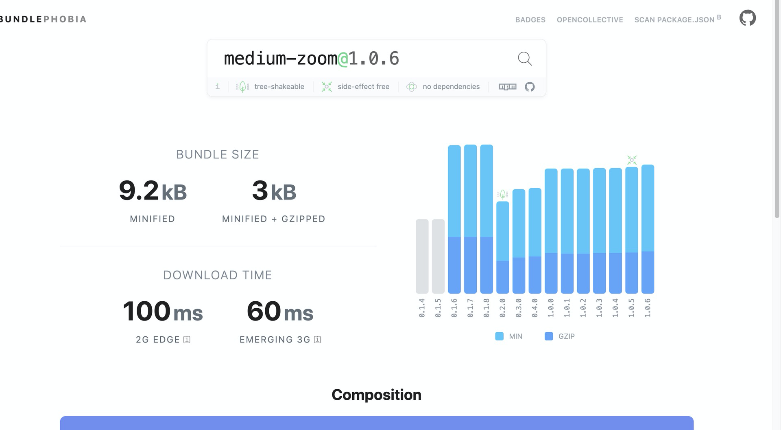Select the version 0.1.6 bar in the chart
The width and height of the screenshot is (781, 430).
tap(454, 219)
